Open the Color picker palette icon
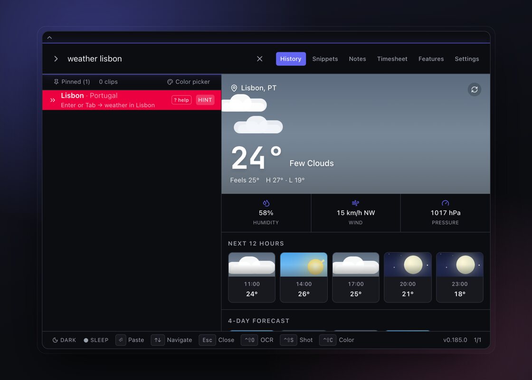 [x=170, y=82]
